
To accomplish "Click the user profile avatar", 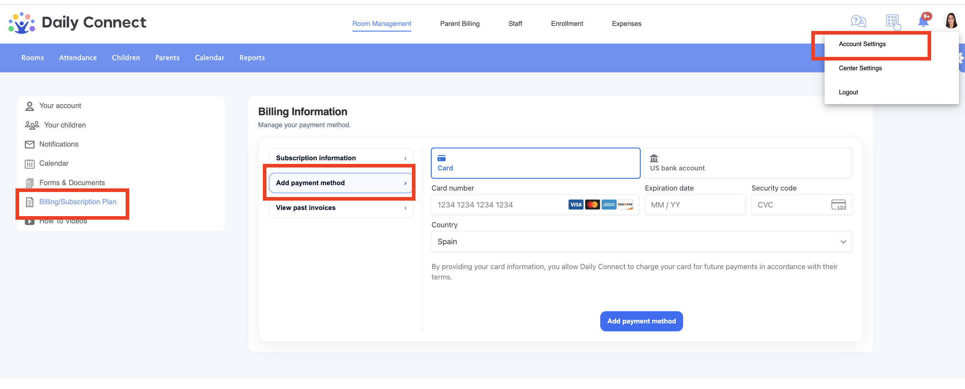I will (951, 21).
